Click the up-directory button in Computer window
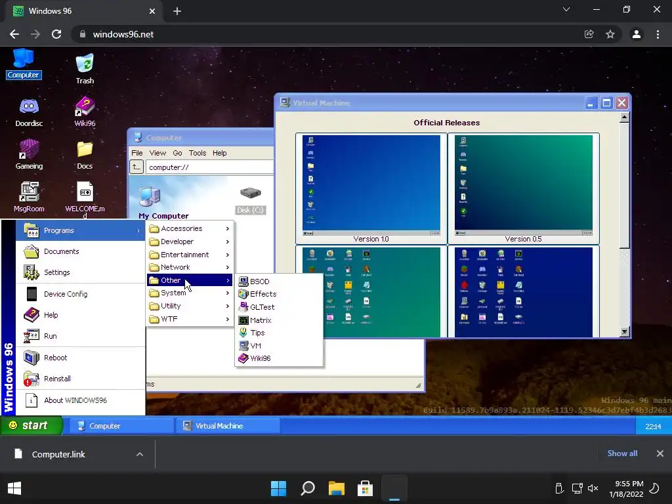 136,167
